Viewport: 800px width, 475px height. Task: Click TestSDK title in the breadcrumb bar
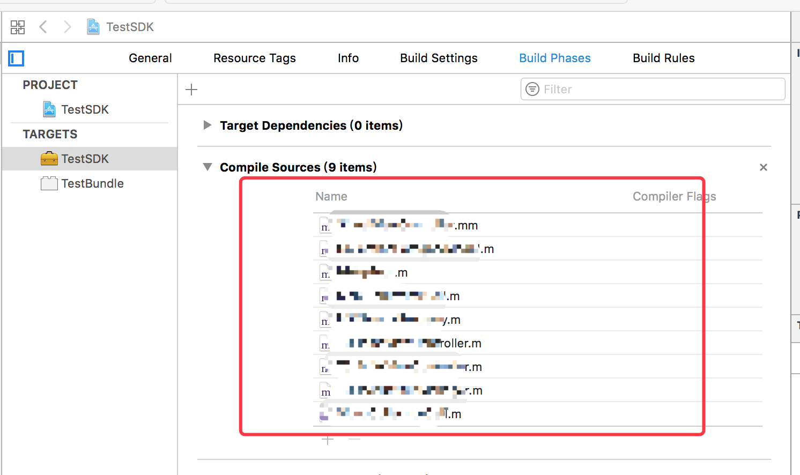click(130, 27)
